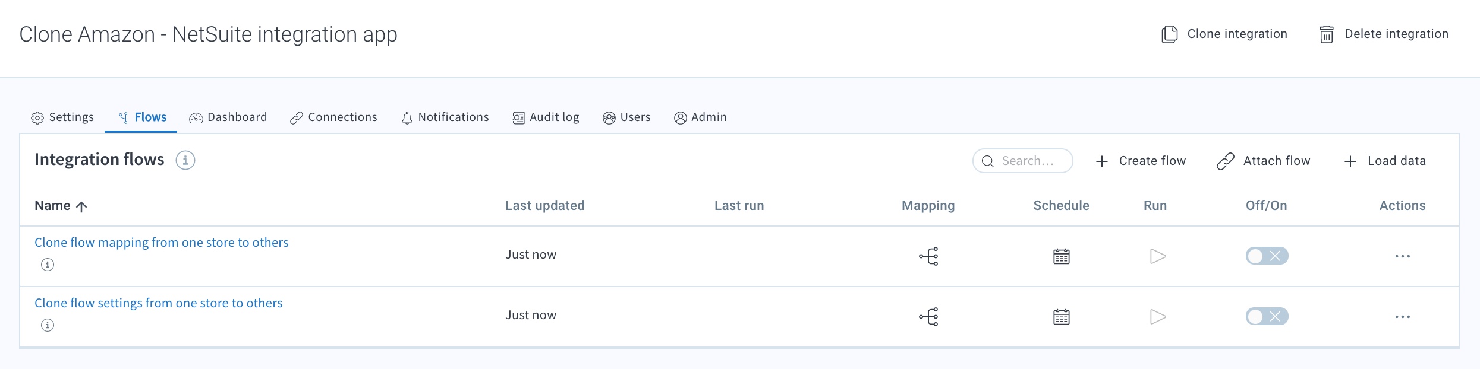The width and height of the screenshot is (1480, 369).
Task: Click the Users tab people icon
Action: click(x=609, y=118)
